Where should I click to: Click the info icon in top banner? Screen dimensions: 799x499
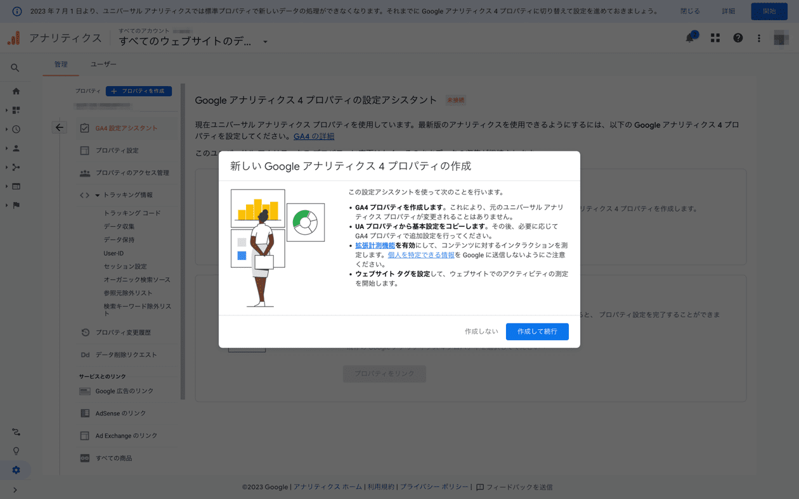[x=17, y=11]
